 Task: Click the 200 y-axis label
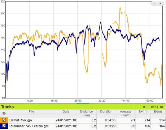3,14
